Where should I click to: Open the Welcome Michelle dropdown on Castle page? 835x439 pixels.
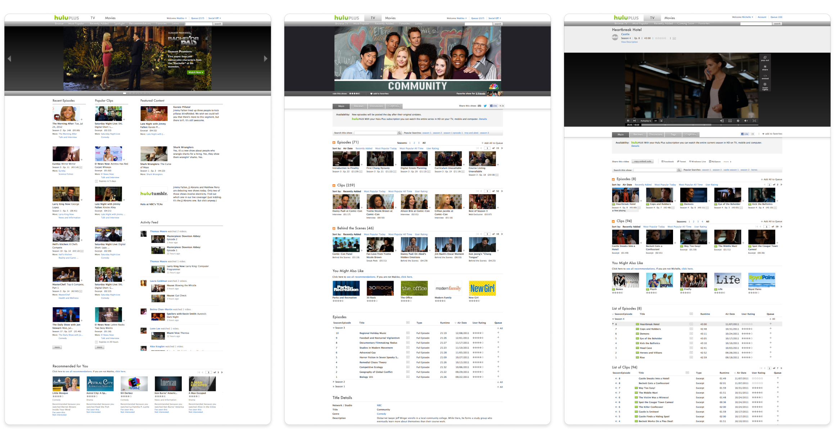(743, 17)
